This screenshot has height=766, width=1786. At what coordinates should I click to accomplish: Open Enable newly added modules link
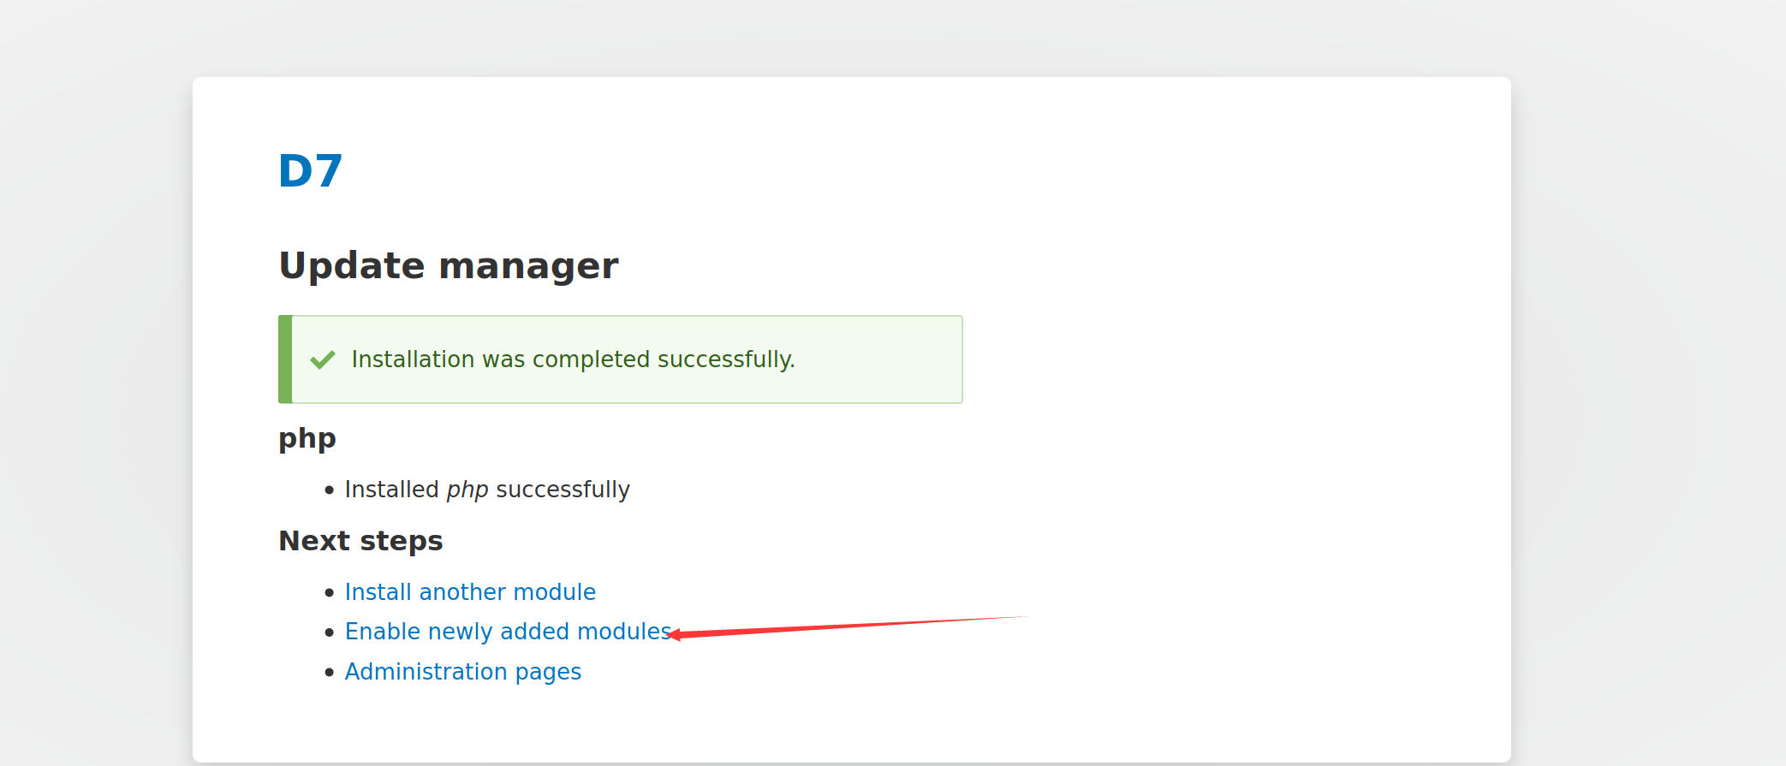tap(508, 632)
